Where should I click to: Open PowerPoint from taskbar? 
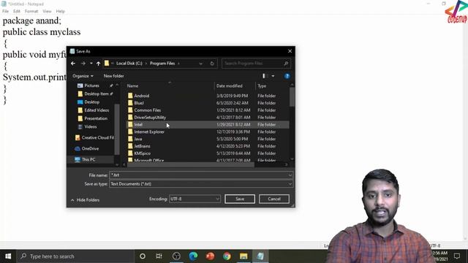[210, 256]
